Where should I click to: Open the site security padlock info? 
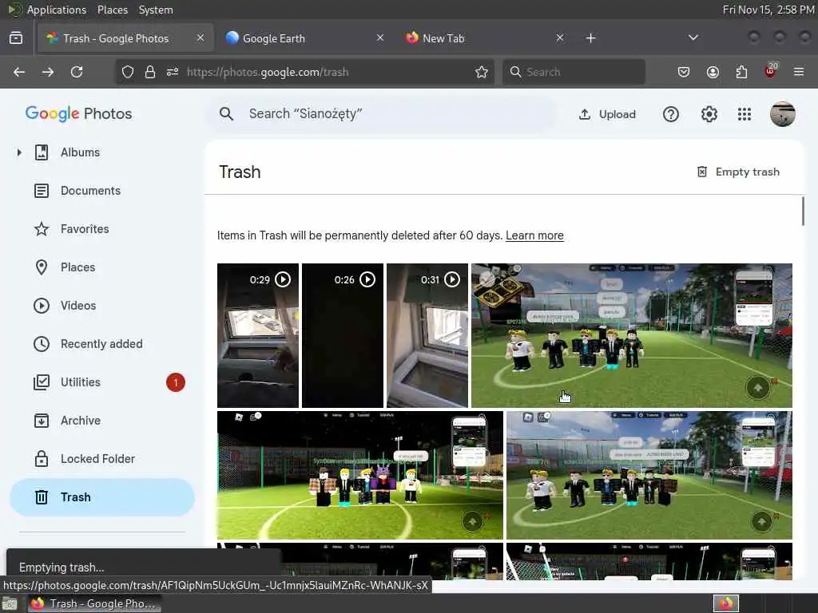[x=150, y=72]
